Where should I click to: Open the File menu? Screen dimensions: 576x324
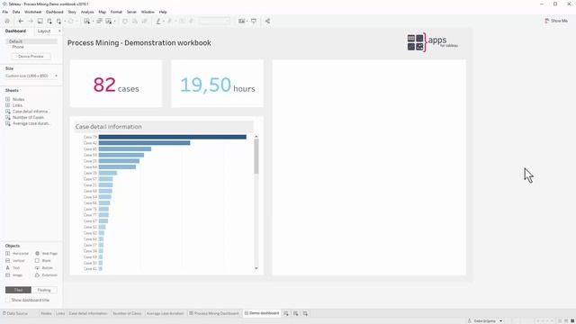click(x=5, y=12)
